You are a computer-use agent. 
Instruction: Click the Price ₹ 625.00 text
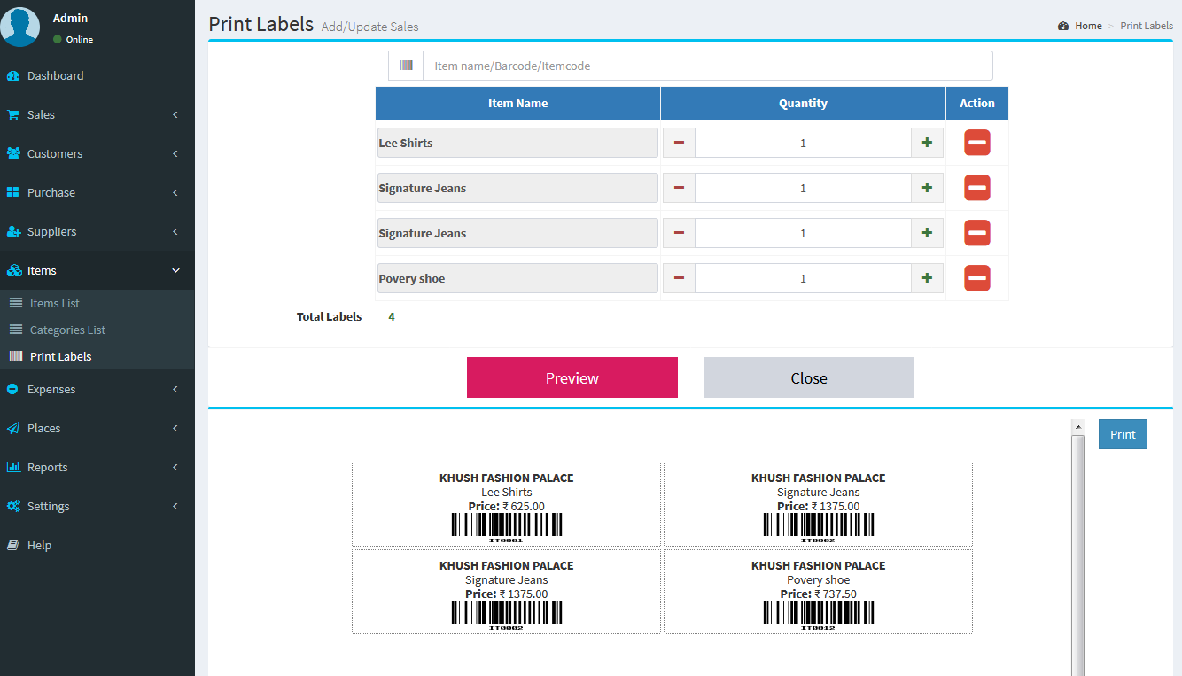pyautogui.click(x=506, y=507)
